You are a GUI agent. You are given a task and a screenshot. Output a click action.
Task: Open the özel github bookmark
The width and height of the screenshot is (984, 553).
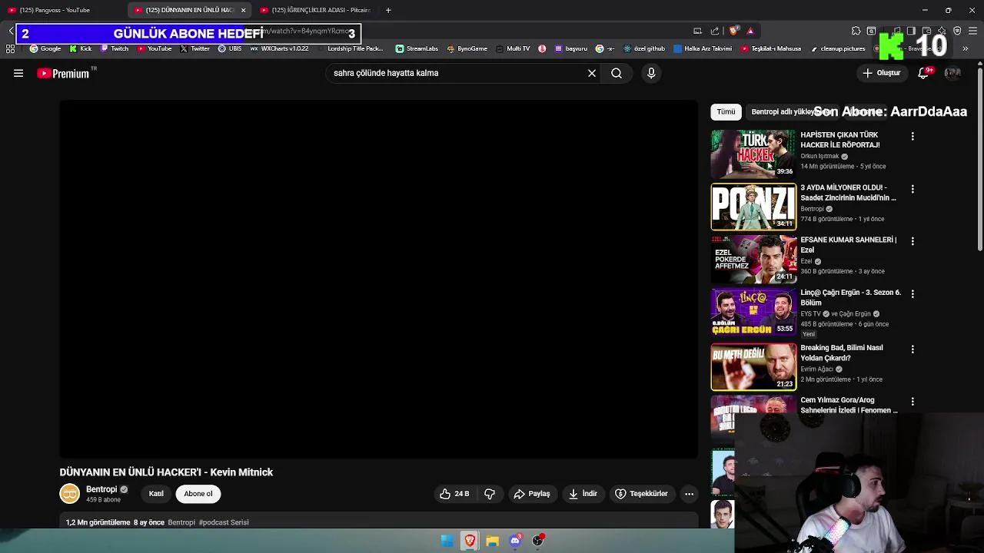click(x=644, y=48)
